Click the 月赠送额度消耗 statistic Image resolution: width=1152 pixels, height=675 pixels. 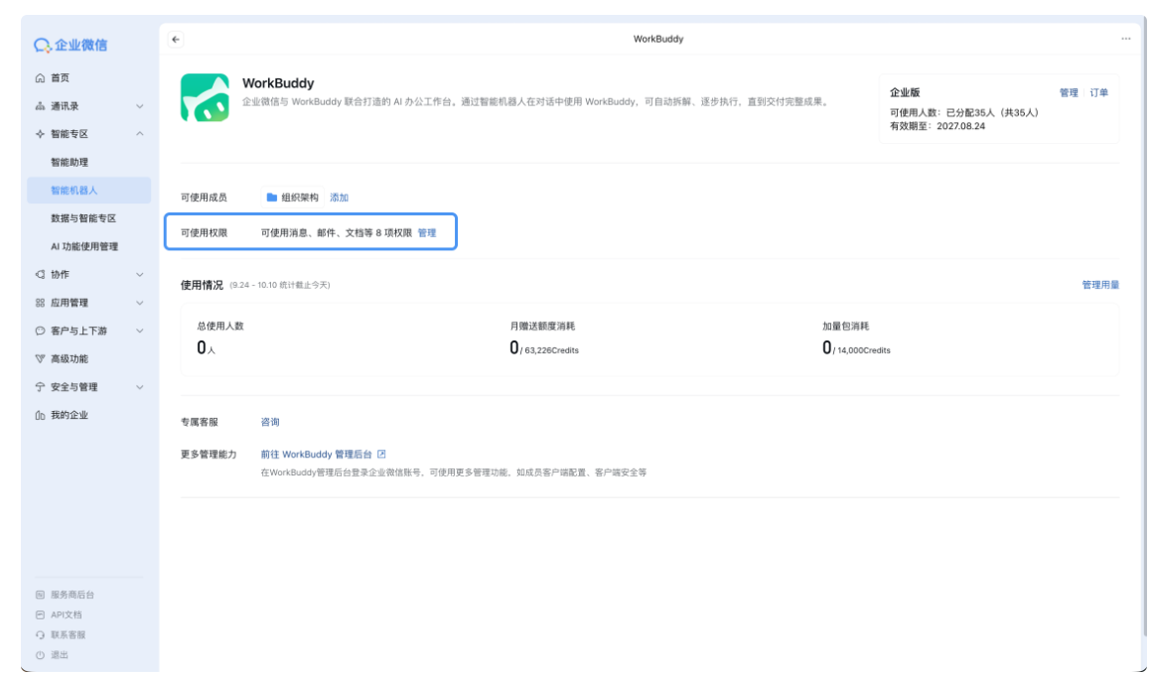point(544,338)
